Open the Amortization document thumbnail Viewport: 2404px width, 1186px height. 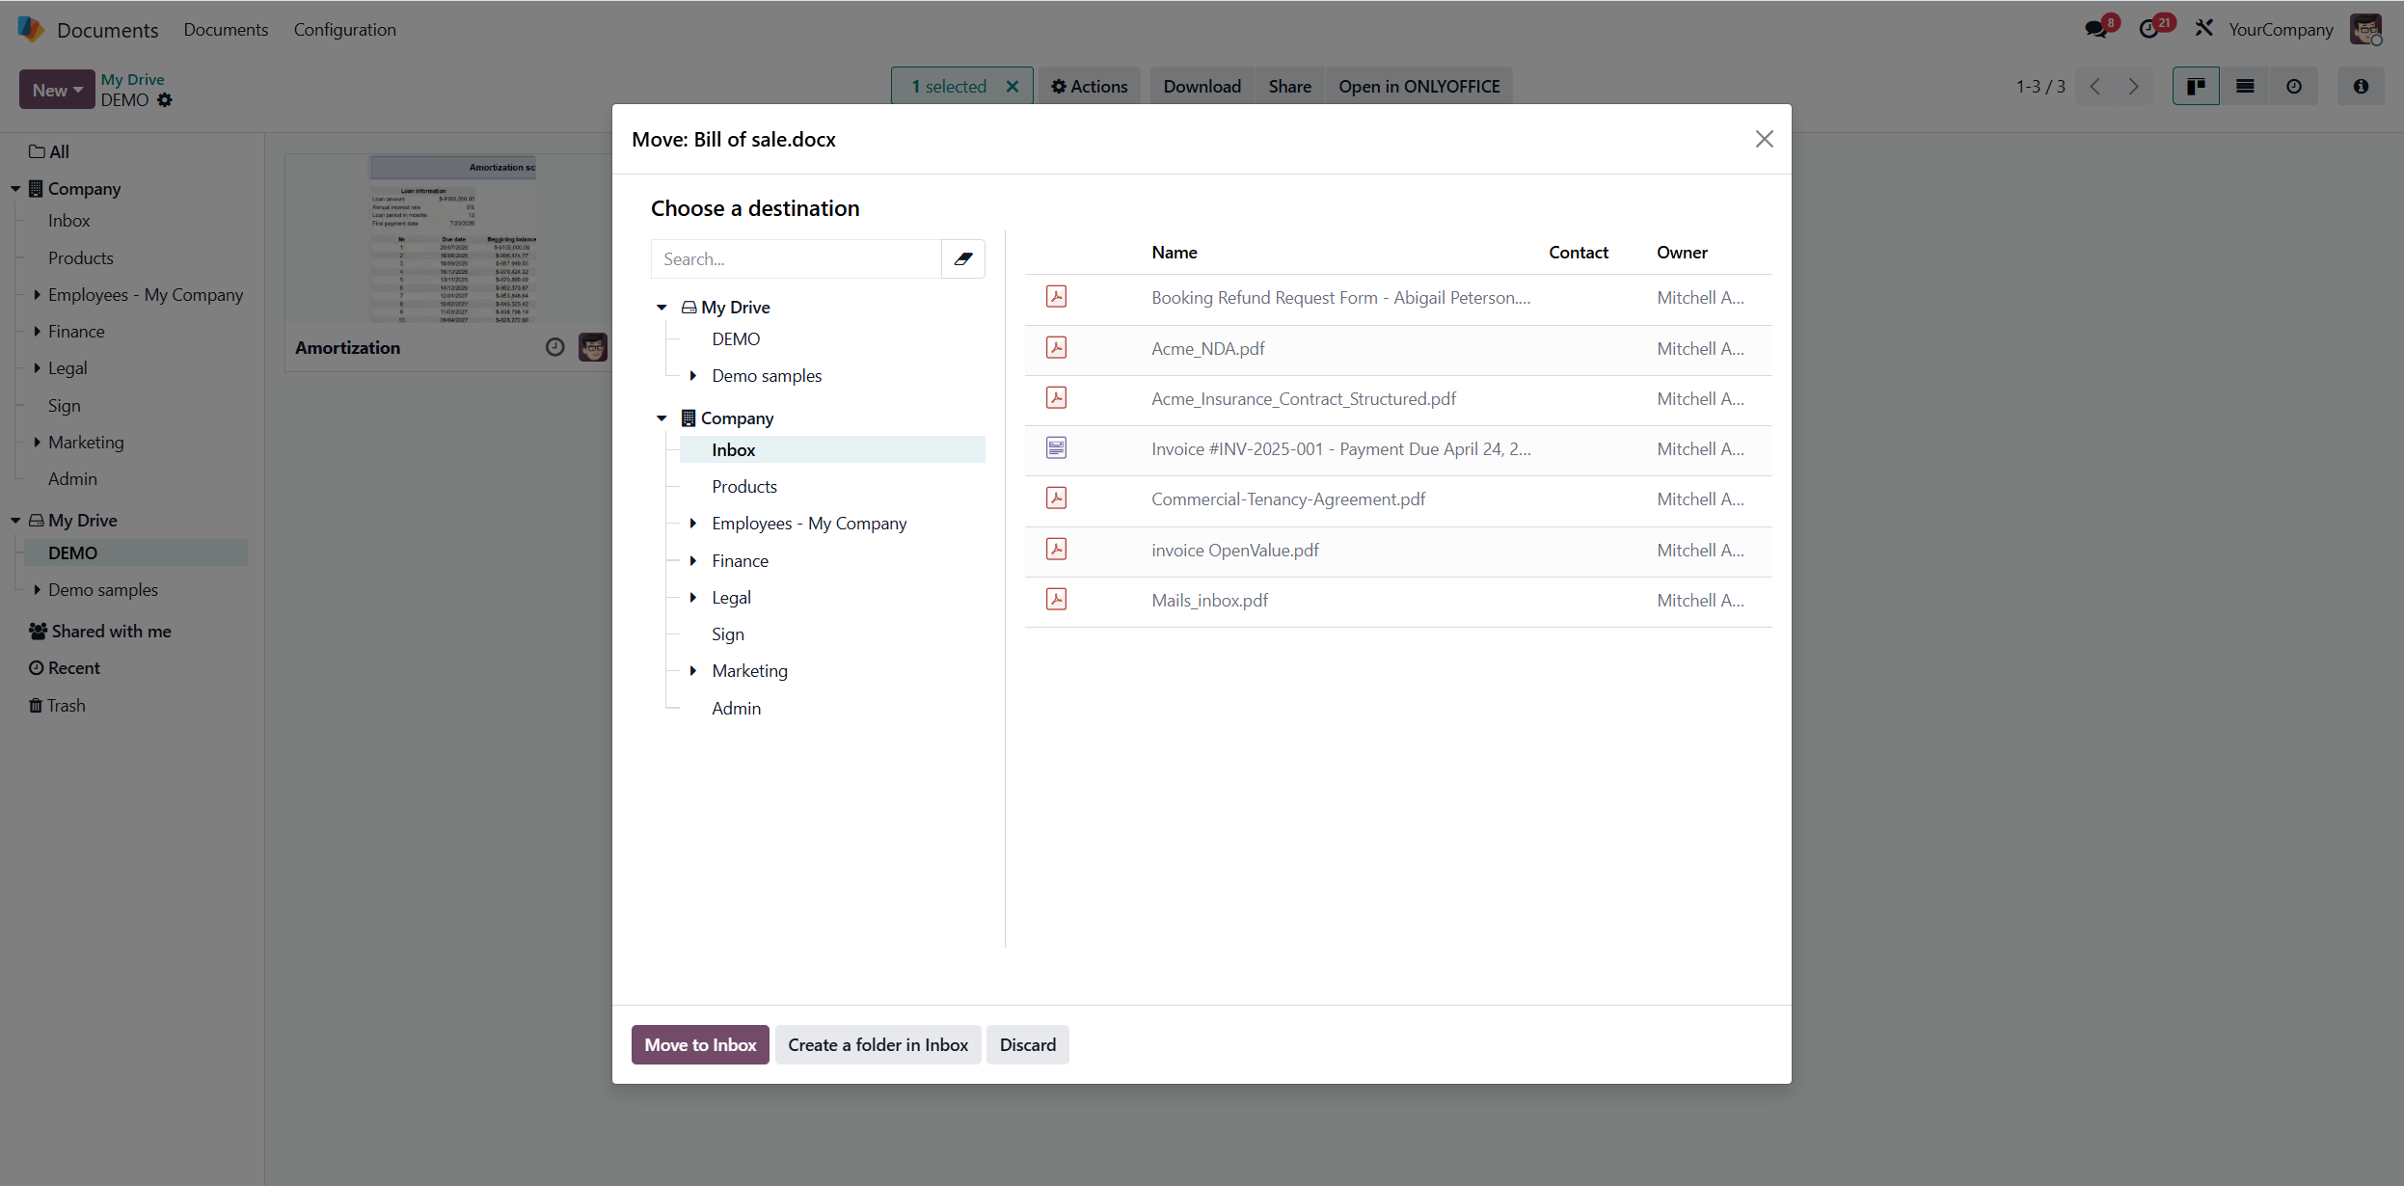pos(451,240)
